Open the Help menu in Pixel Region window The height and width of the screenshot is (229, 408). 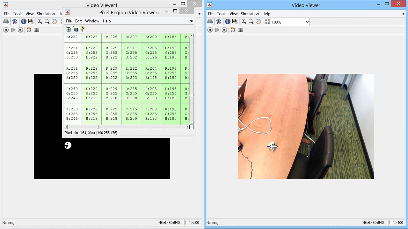click(107, 21)
